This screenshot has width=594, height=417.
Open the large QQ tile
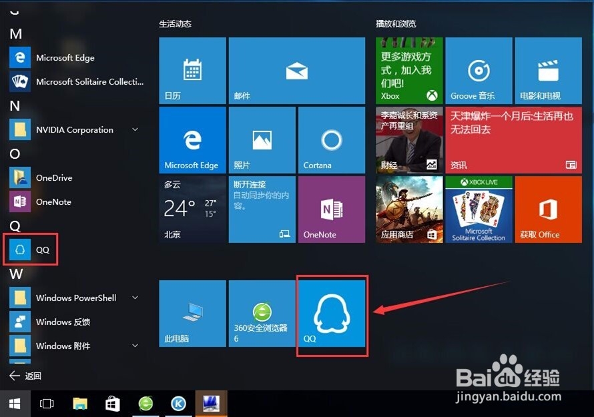332,314
